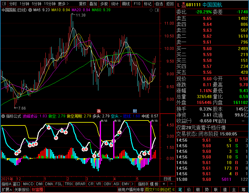
Task: Select the ASI indicator tab
Action: pos(116,184)
